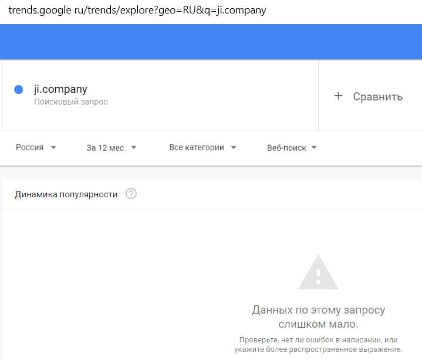Screen dimensions: 422x360
Task: Click the Проверьте, нет ли ошибок hint text
Action: pos(318,344)
